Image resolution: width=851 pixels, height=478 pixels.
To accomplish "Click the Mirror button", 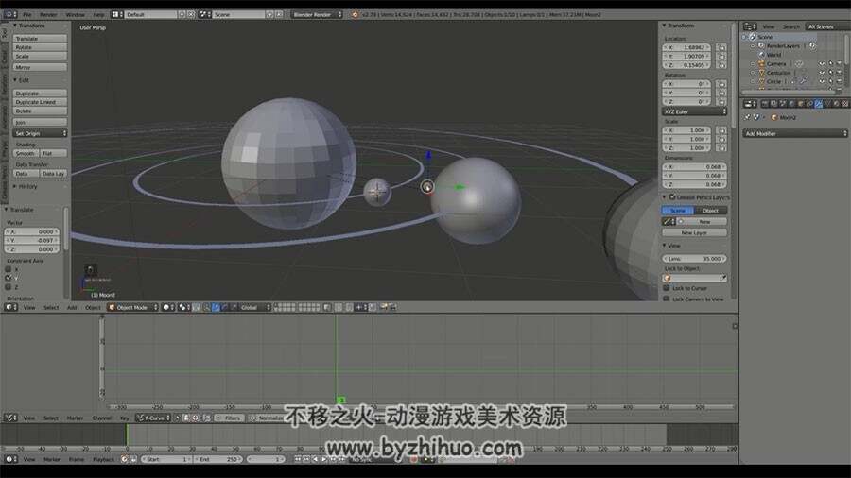I will coord(40,67).
